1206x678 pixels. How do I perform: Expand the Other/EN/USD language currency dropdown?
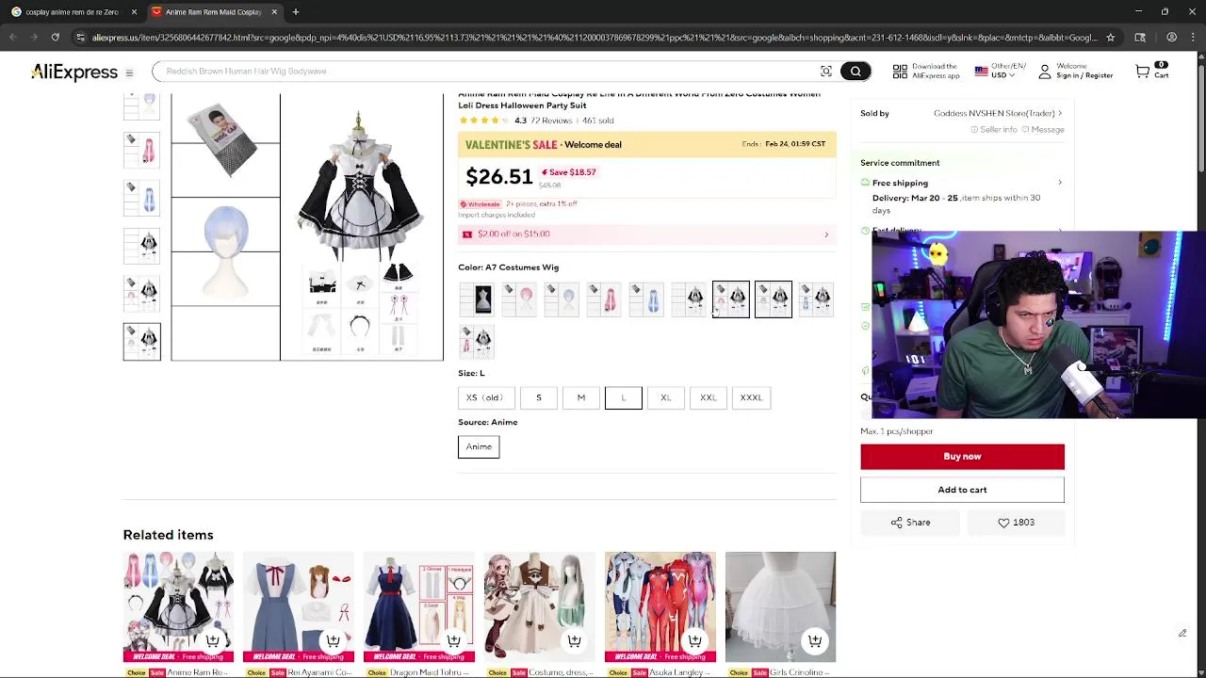click(x=1000, y=72)
